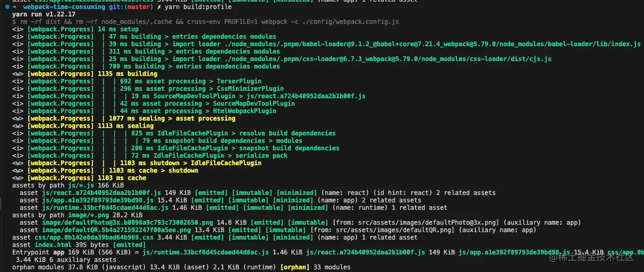This screenshot has width=644, height=272.
Task: Click '42 ms asset processing > SourceMapDevToolPlugin'
Action: point(207,104)
